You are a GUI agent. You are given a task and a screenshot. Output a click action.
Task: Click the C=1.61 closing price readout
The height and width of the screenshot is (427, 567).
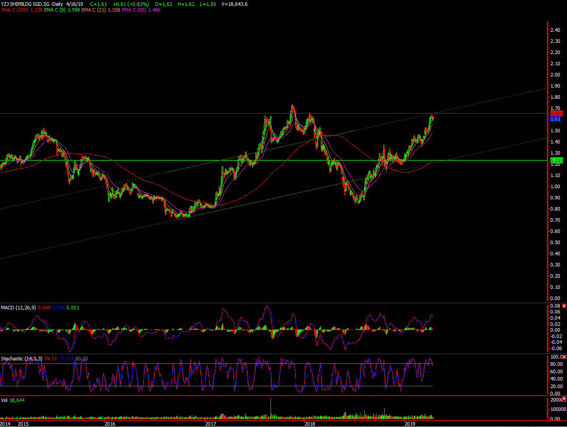point(98,4)
